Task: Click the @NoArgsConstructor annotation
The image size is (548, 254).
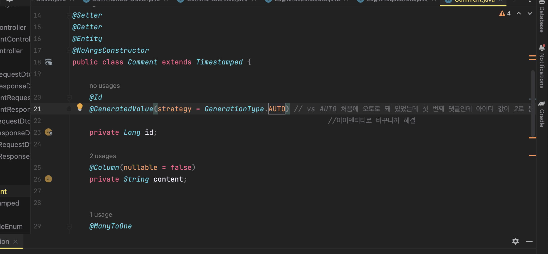Action: click(x=111, y=50)
